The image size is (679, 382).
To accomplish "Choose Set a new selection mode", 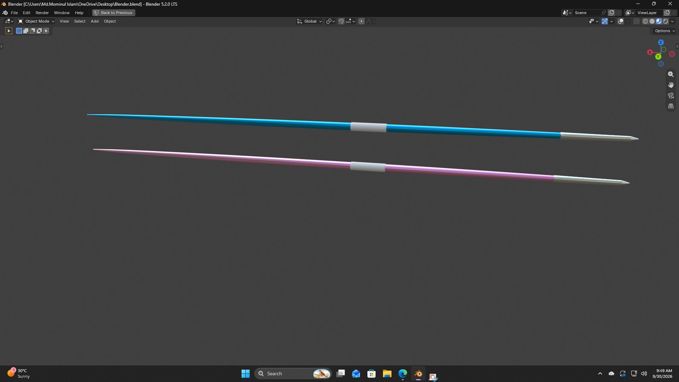I will coord(19,31).
